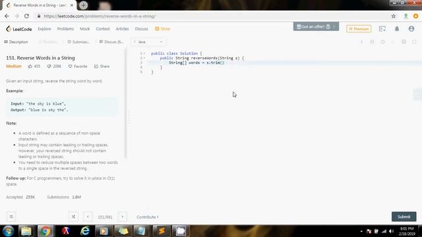The height and width of the screenshot is (237, 422).
Task: Switch to the Submissions tab
Action: pyautogui.click(x=78, y=42)
